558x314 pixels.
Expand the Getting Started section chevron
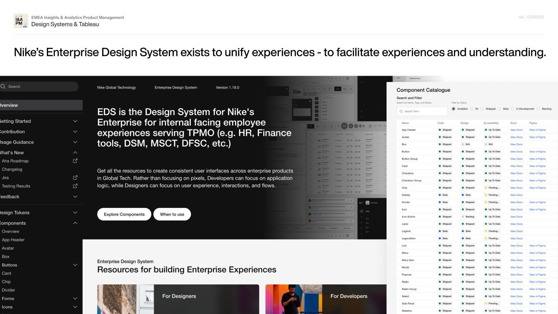coord(75,121)
